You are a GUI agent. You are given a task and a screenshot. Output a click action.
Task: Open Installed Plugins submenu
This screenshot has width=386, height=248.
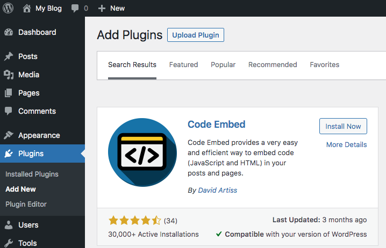[x=32, y=174]
